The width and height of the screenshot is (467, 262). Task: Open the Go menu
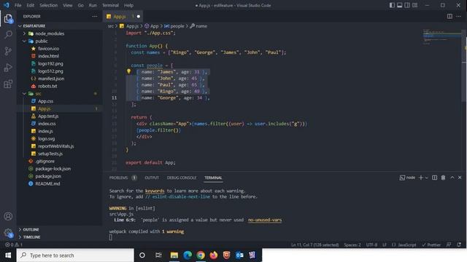81,5
